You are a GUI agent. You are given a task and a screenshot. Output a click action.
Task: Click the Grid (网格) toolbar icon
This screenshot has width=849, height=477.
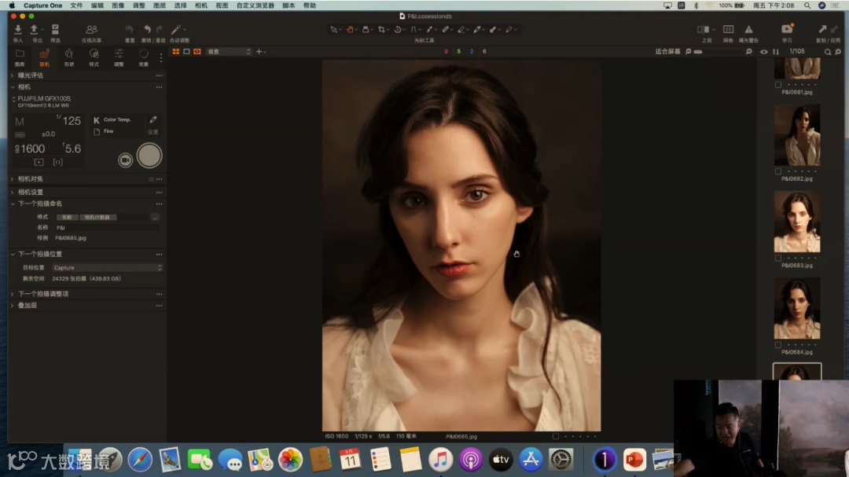728,30
